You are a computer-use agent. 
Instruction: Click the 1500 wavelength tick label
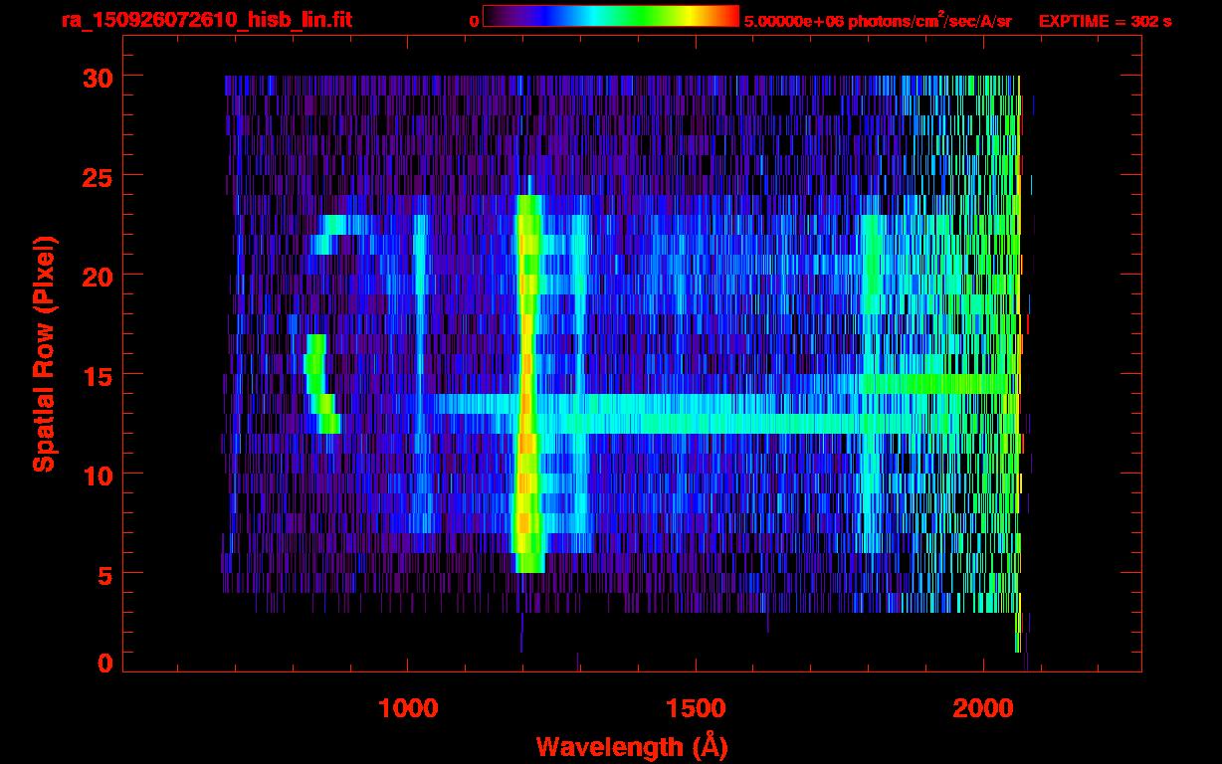click(695, 708)
